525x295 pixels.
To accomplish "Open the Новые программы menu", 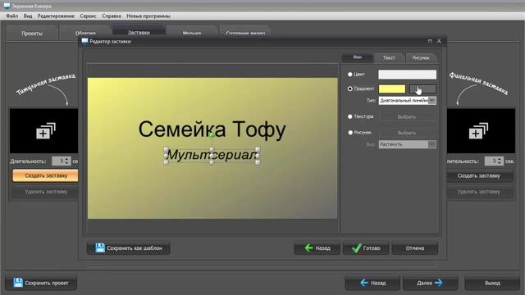I will (x=148, y=16).
